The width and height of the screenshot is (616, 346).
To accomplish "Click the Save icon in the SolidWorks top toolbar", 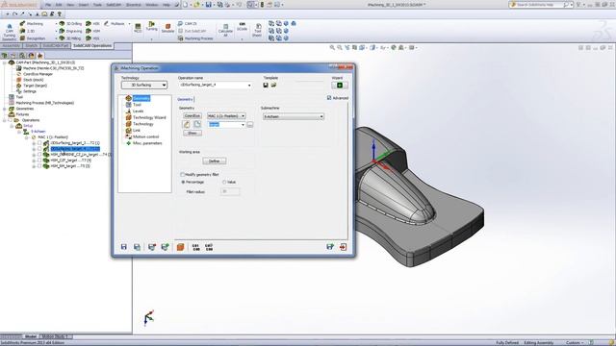I will (209, 5).
